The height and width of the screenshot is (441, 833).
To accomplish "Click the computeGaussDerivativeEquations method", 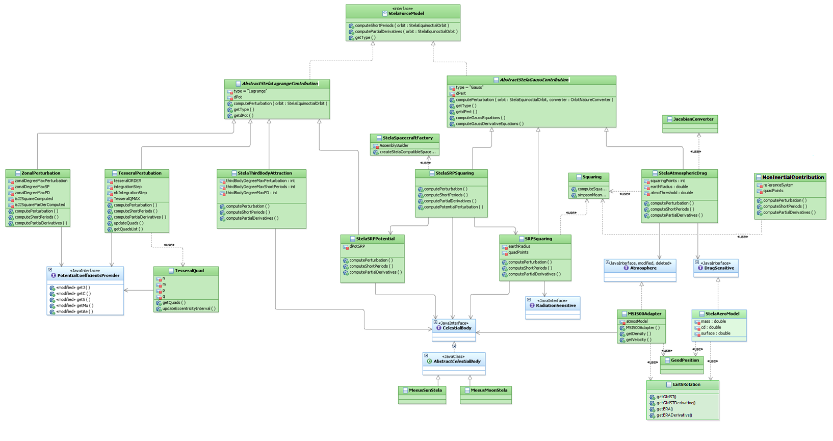I will [x=489, y=124].
